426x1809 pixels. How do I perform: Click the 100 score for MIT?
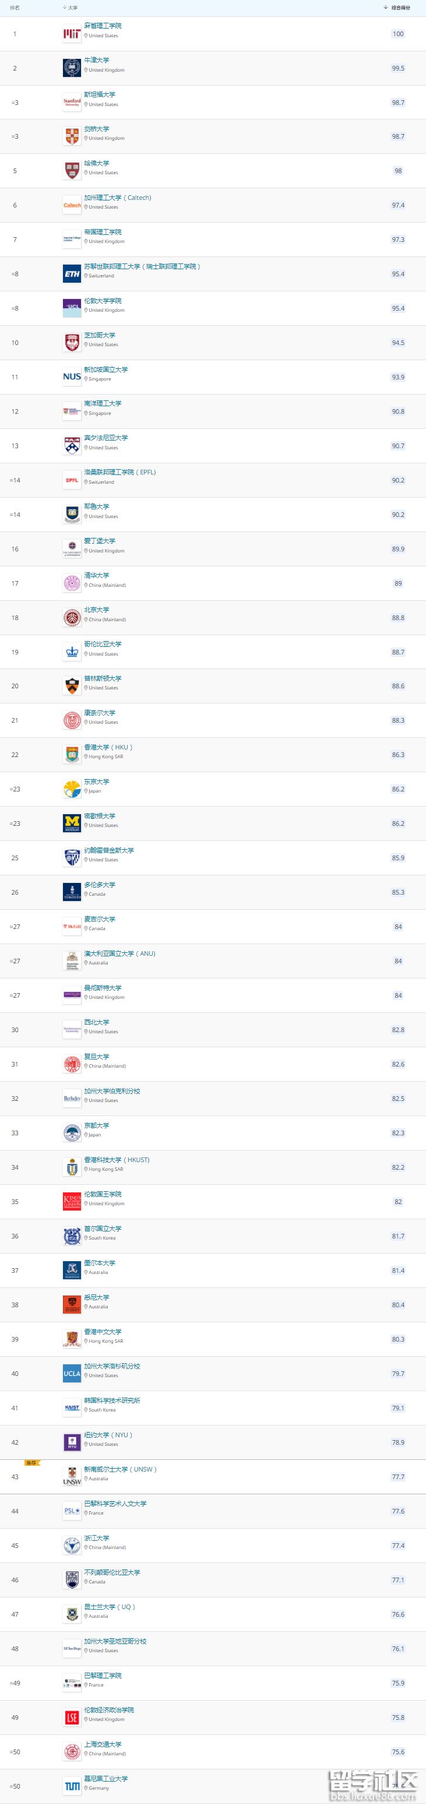[398, 34]
